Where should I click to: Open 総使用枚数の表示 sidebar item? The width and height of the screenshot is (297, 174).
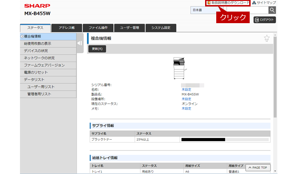[48, 43]
